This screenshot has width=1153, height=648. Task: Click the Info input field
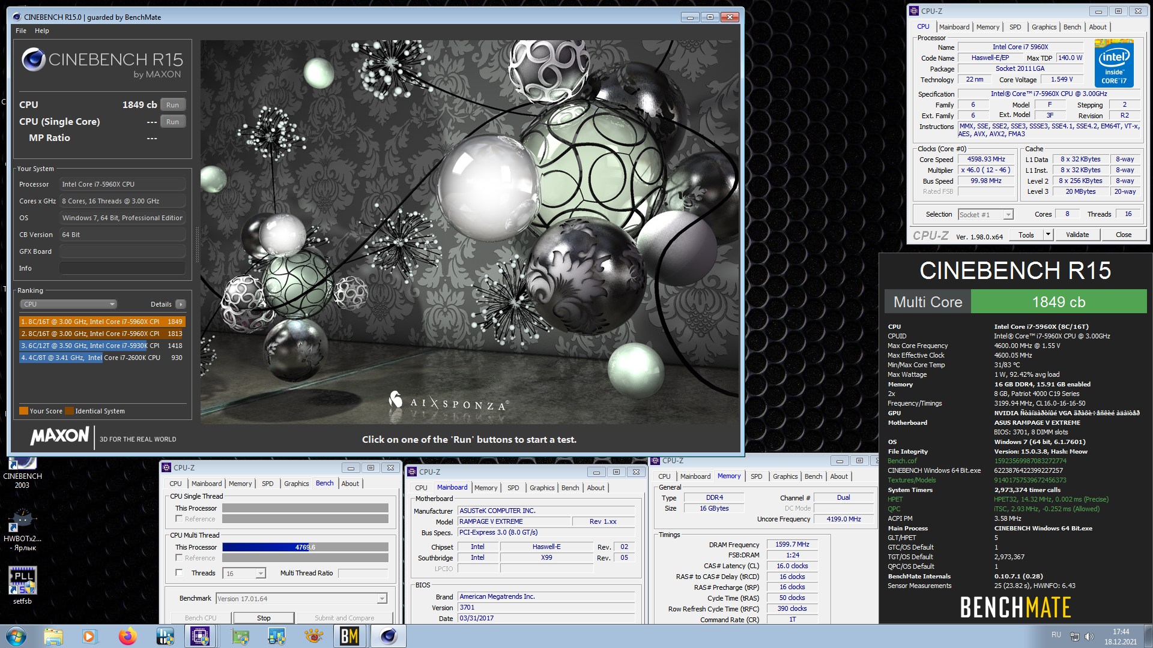(122, 268)
